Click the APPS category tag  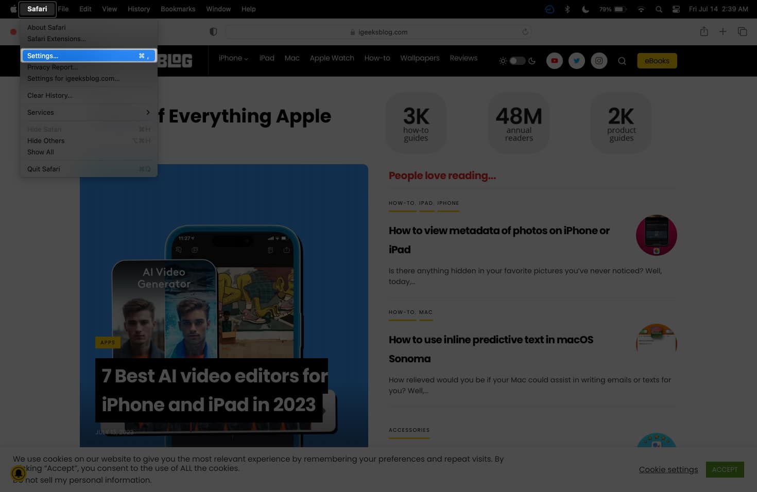click(x=108, y=342)
